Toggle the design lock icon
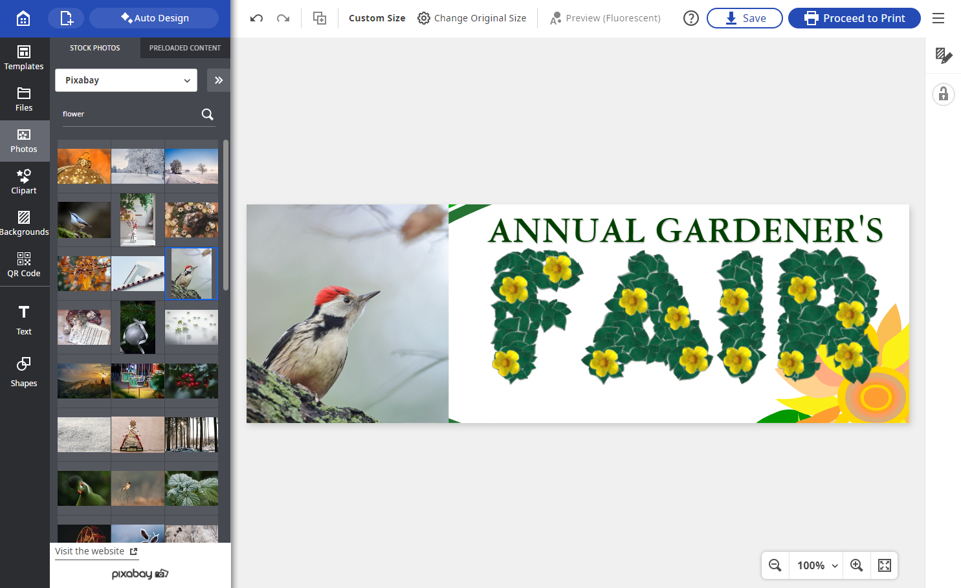The height and width of the screenshot is (588, 961). [944, 94]
